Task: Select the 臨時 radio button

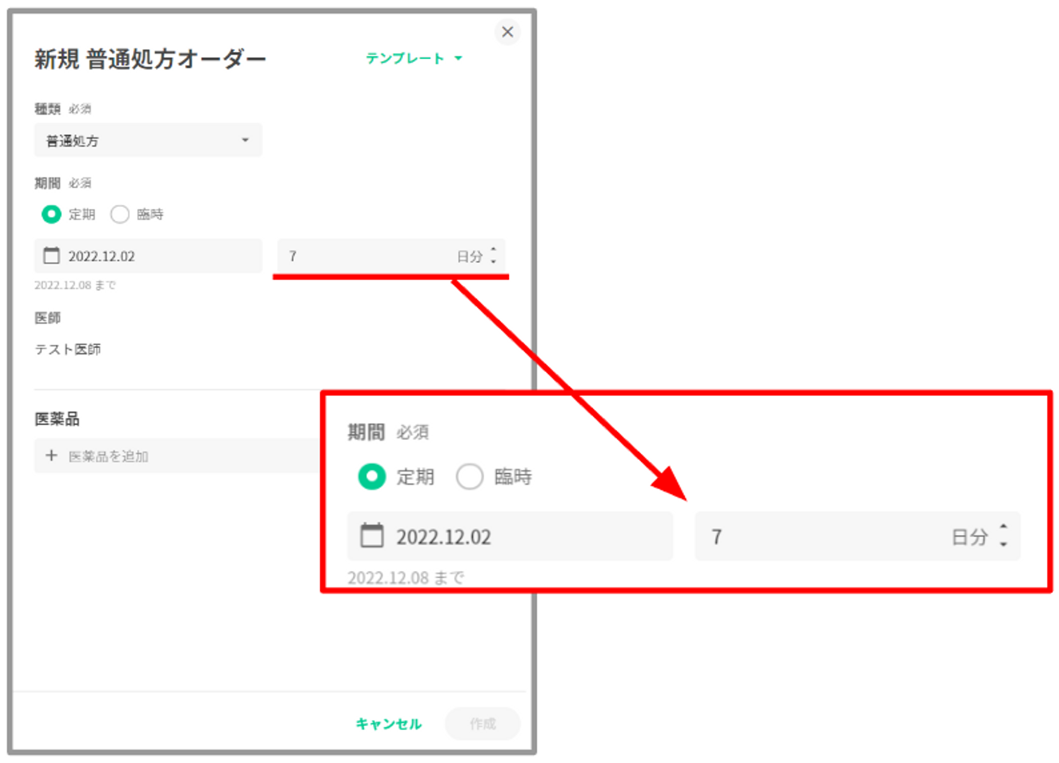Action: point(120,214)
